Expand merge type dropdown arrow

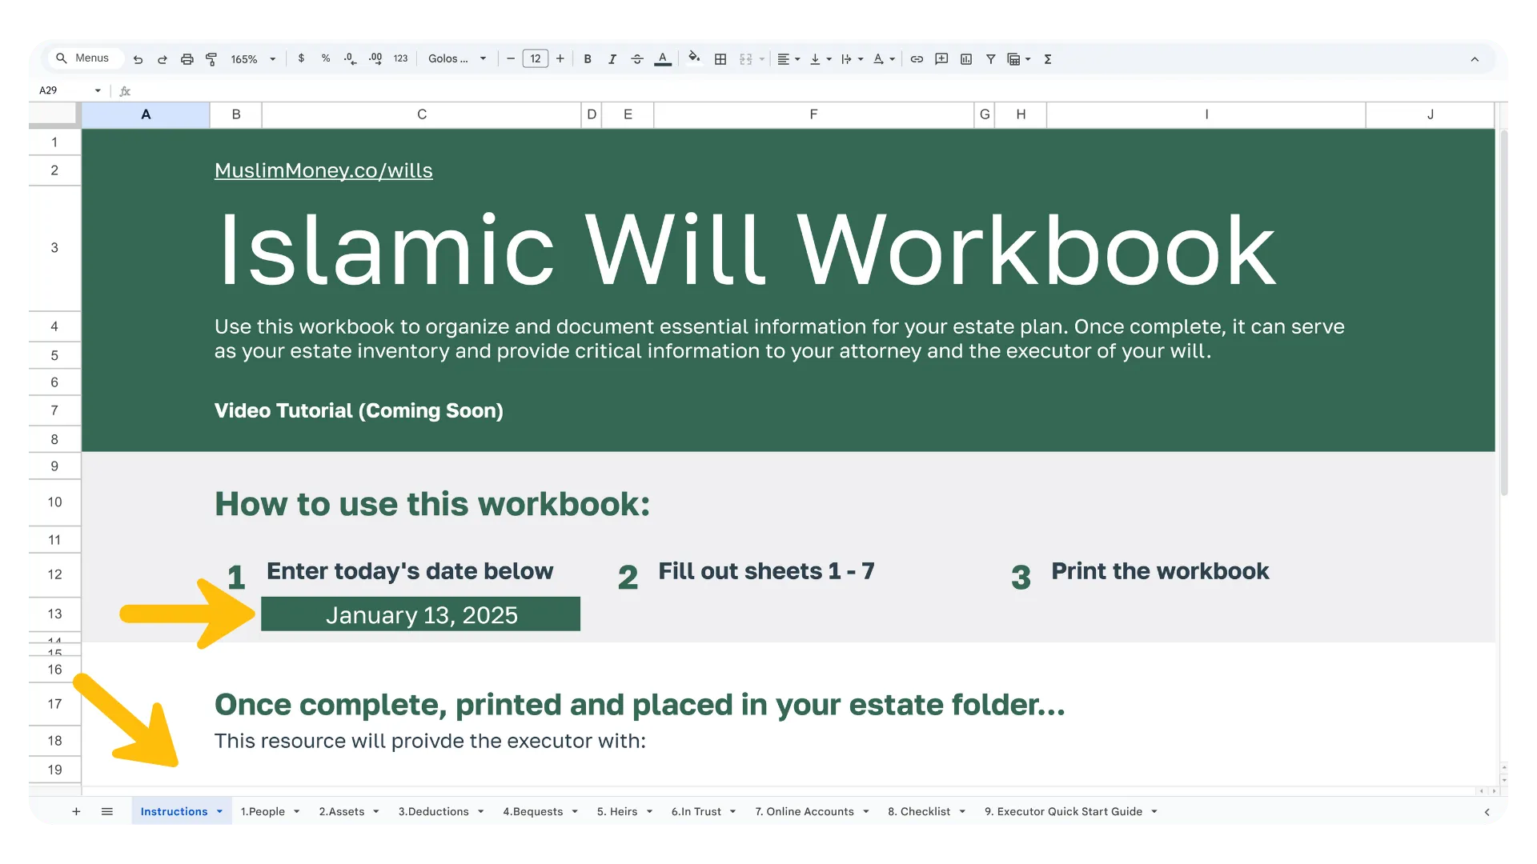(762, 59)
